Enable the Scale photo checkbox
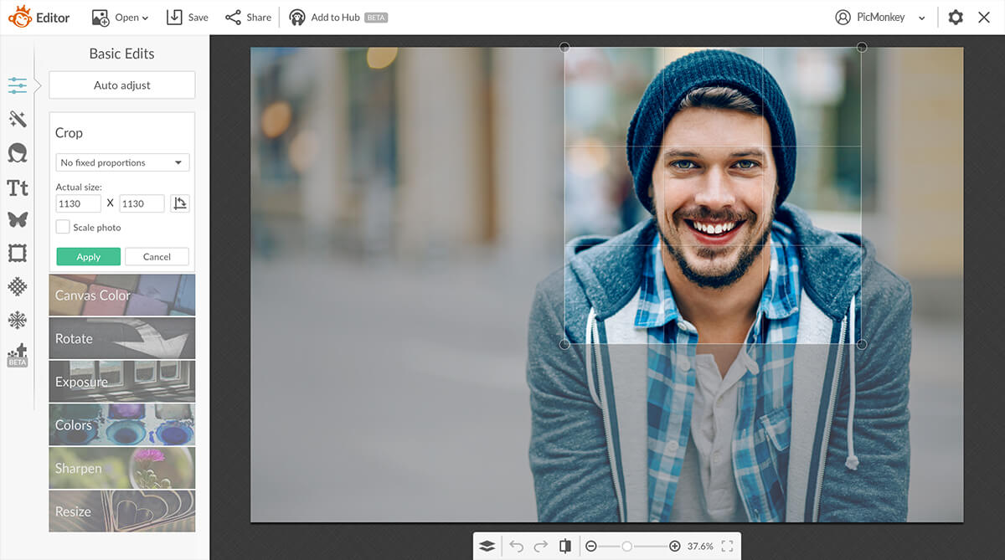 (62, 227)
